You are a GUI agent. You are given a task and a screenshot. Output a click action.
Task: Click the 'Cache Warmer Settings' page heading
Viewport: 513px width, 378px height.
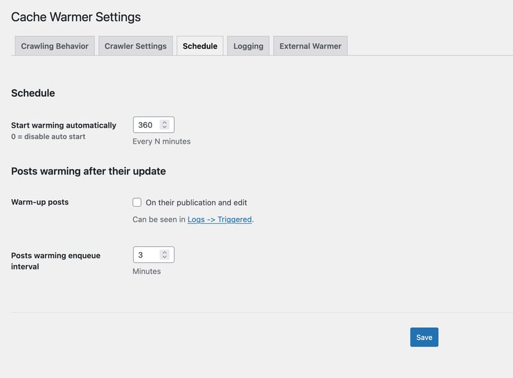(x=76, y=17)
